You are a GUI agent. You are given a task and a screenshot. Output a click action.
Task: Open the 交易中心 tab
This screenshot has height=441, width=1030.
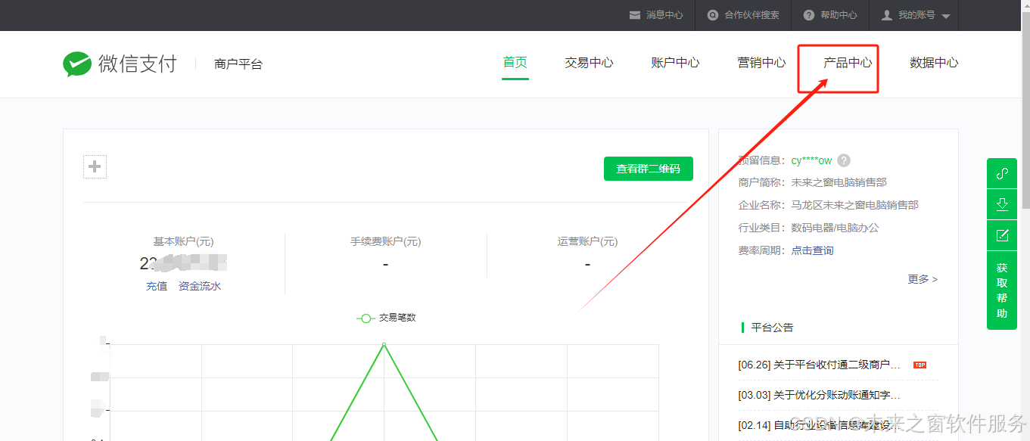(589, 63)
